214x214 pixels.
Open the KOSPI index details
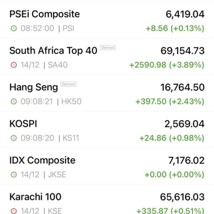[x=23, y=124]
